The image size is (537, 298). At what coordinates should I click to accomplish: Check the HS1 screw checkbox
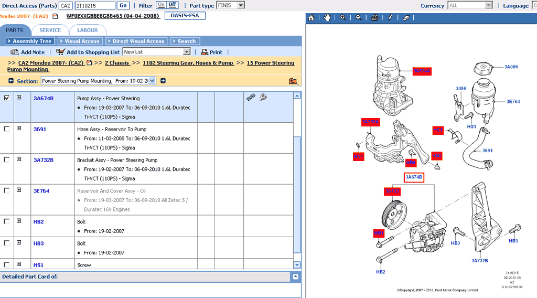[6, 264]
